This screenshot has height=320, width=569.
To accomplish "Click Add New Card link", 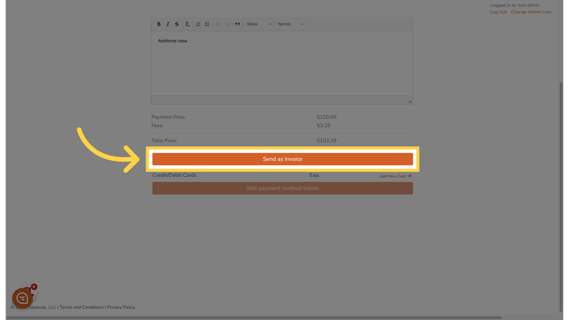I will tap(395, 176).
